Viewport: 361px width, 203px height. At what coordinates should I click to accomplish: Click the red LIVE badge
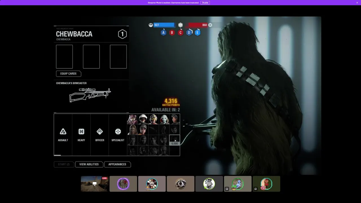tap(105, 178)
